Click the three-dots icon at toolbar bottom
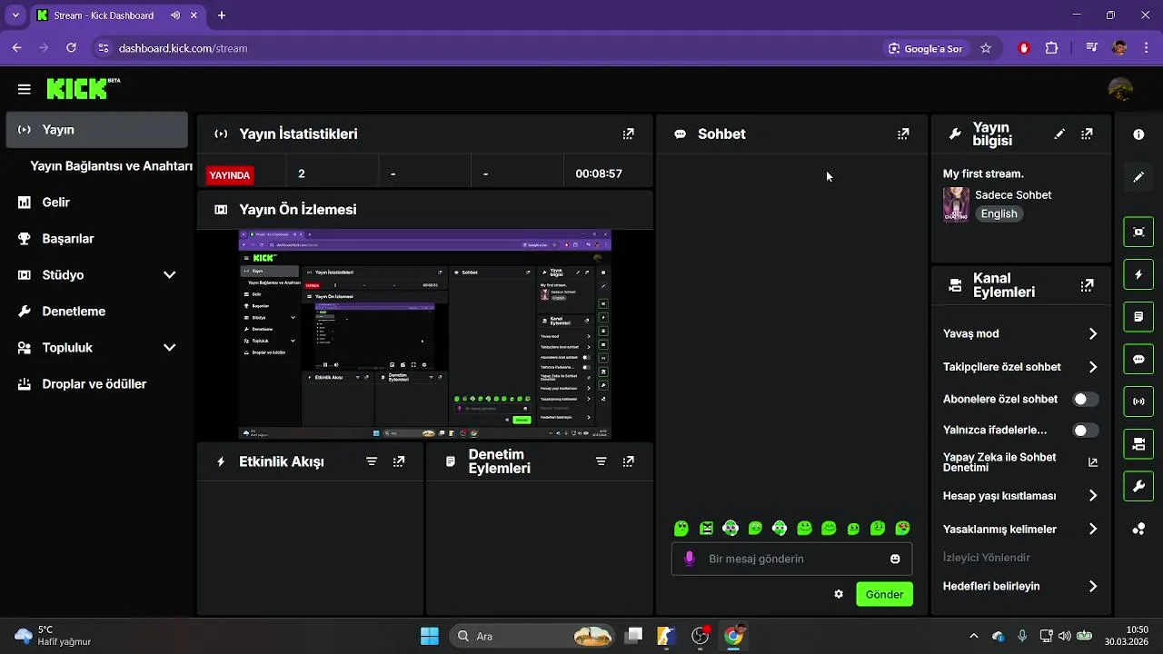 pos(1138,529)
